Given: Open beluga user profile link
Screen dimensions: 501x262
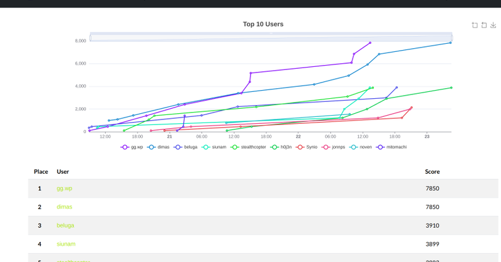Looking at the screenshot, I should [x=66, y=225].
